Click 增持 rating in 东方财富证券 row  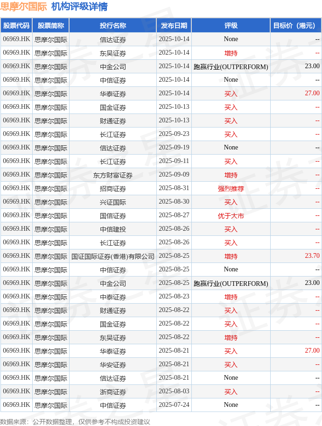(x=231, y=175)
